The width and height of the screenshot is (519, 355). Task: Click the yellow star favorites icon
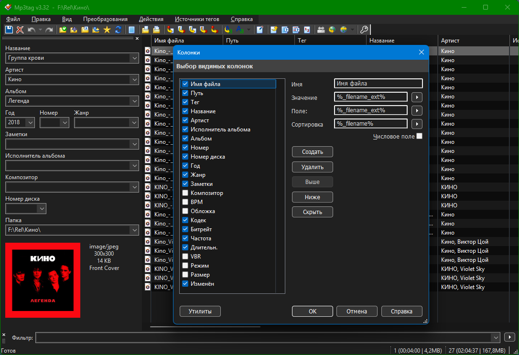pos(107,30)
